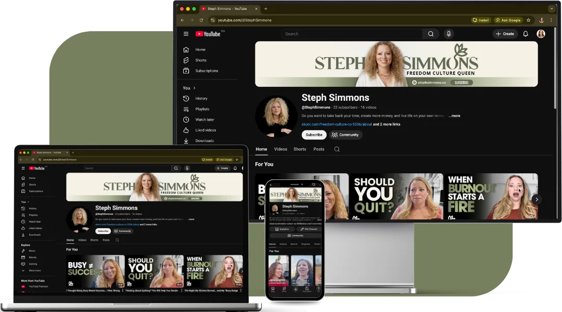This screenshot has height=312, width=562.
Task: Open the Chrome three-dot menu on the monitor
Action: pos(551,20)
